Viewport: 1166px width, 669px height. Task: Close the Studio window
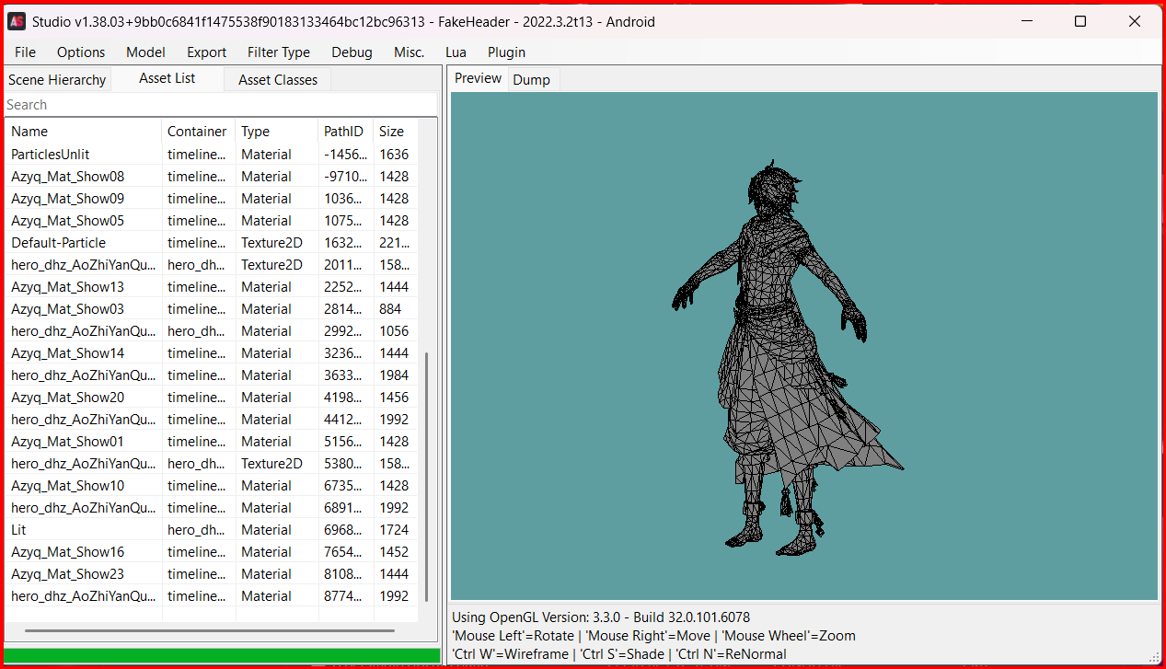pos(1135,21)
